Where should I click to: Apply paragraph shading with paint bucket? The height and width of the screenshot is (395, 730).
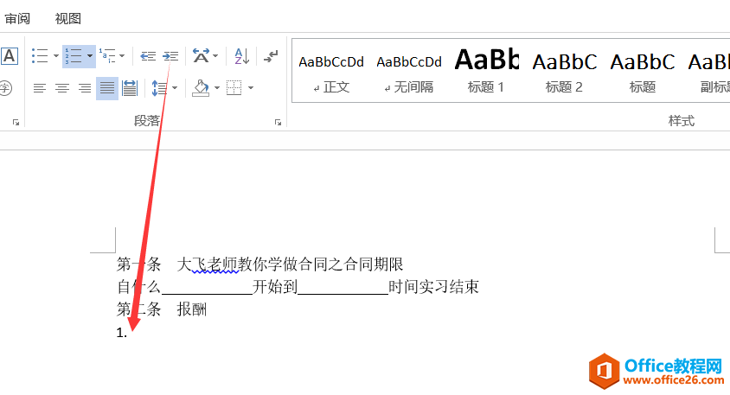click(202, 88)
